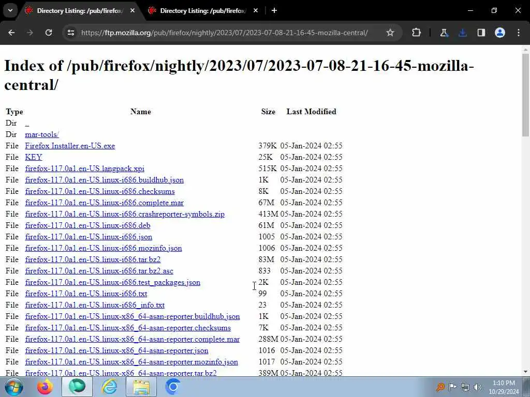The height and width of the screenshot is (397, 530).
Task: Click the address bar URL field
Action: tap(225, 33)
